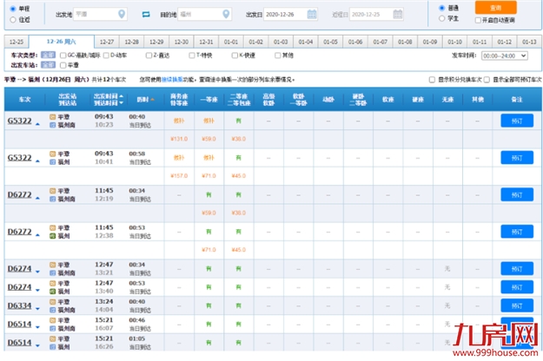Switch to the 01-13 date tab
The height and width of the screenshot is (361, 543).
pos(529,42)
